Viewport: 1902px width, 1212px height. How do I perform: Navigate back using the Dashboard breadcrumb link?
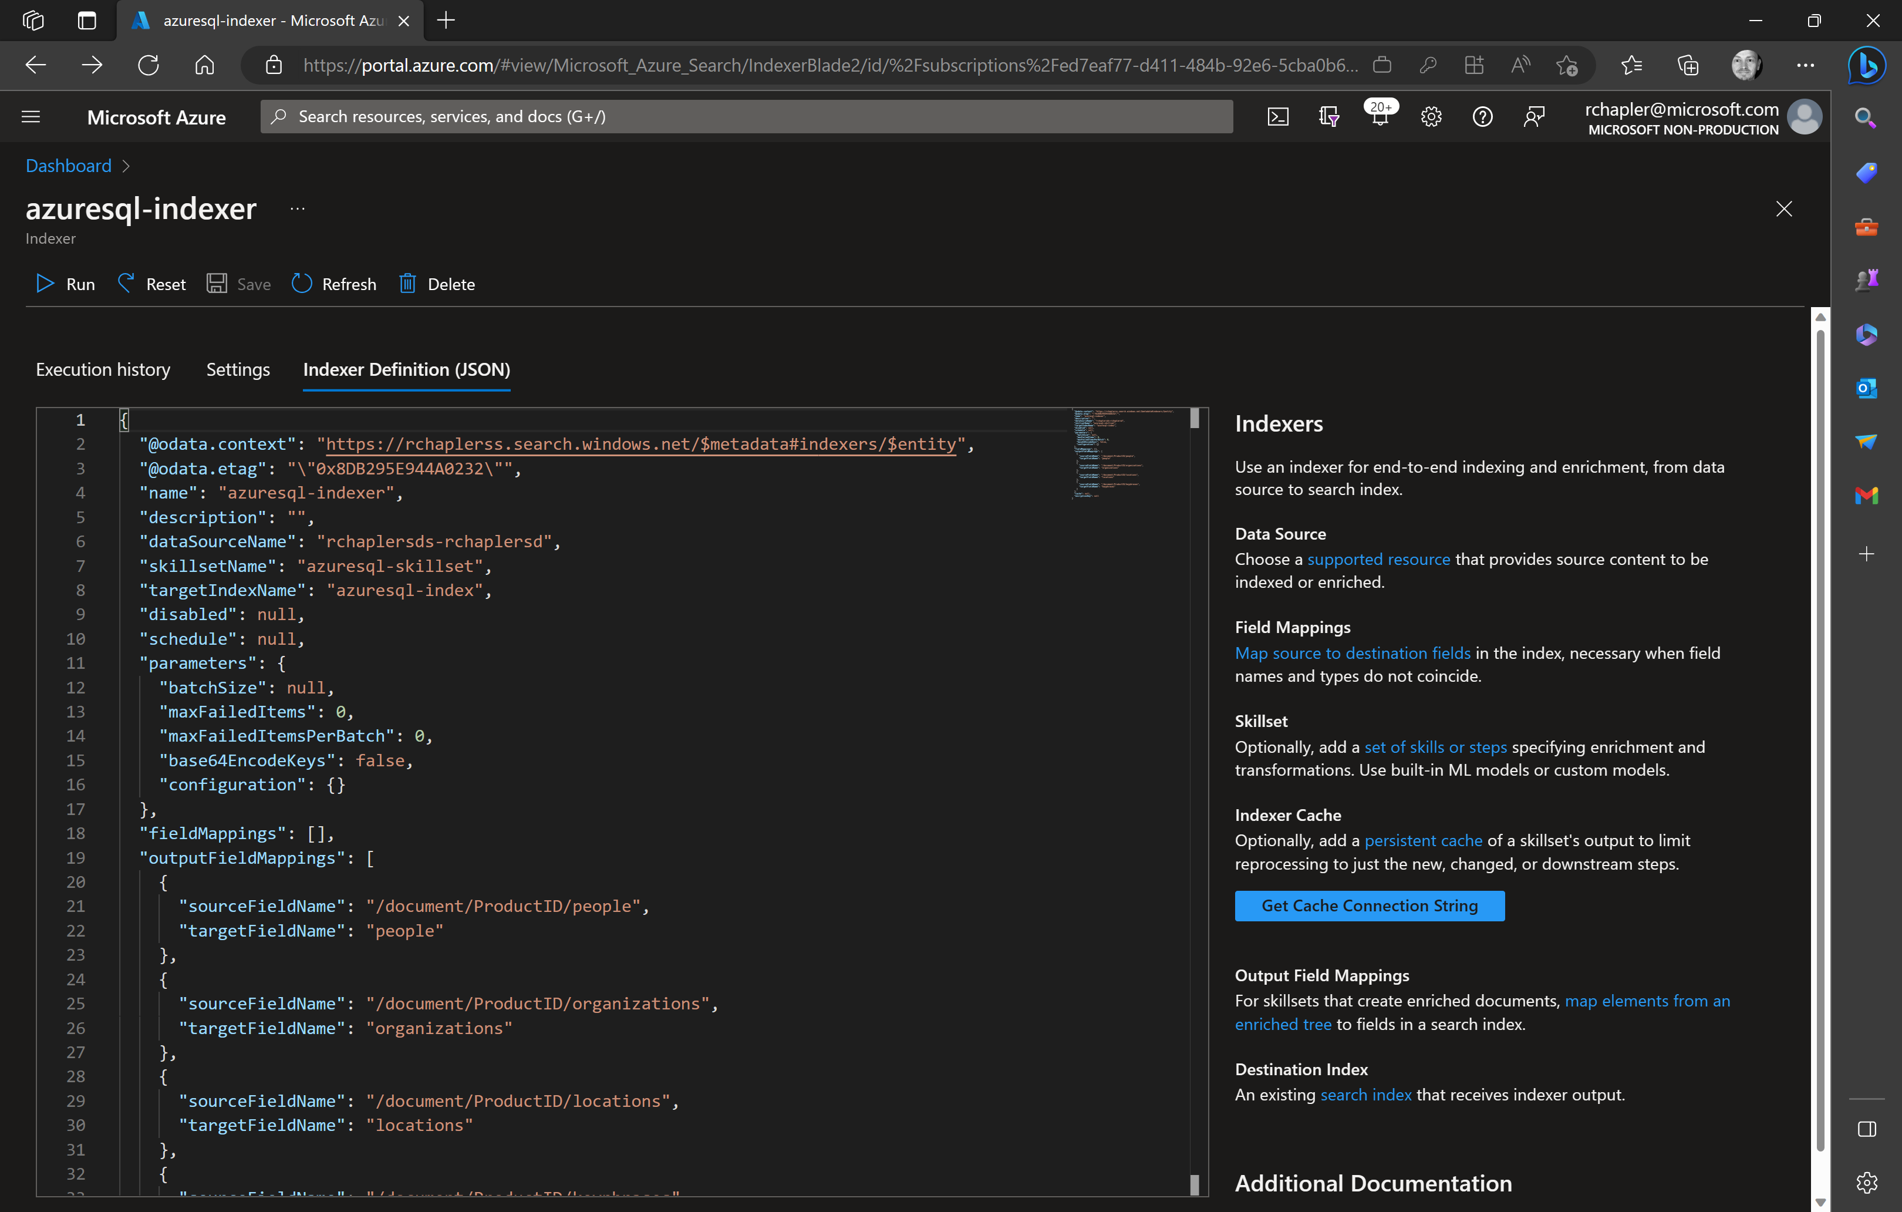[68, 165]
